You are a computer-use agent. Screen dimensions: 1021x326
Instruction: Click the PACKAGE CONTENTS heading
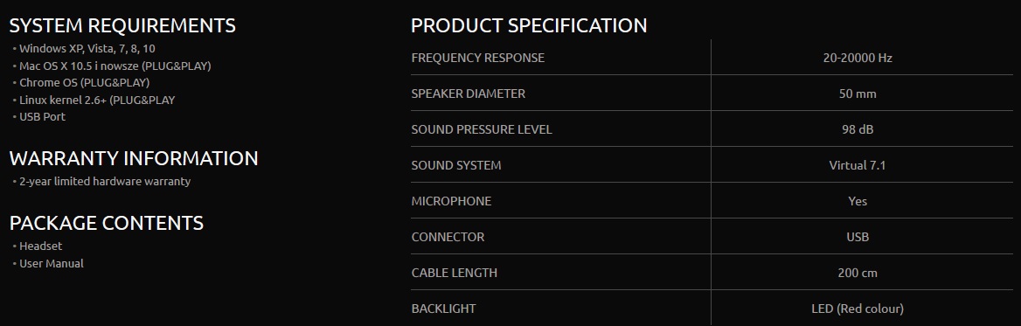click(x=106, y=223)
